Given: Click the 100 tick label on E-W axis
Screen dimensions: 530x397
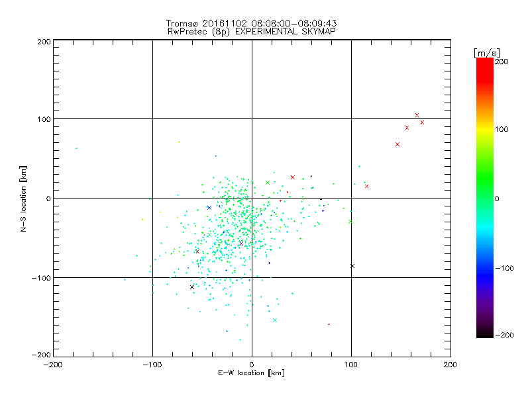Looking at the screenshot, I should 351,365.
